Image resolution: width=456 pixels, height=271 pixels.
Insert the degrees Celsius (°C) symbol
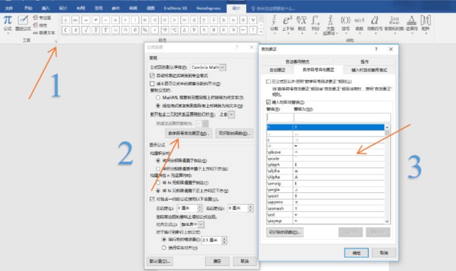174,30
